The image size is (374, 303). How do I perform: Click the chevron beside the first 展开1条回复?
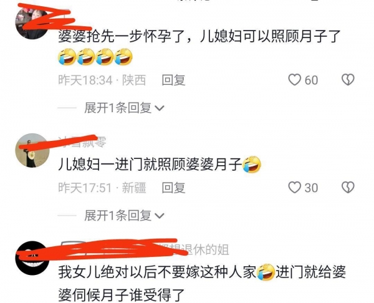(160, 108)
